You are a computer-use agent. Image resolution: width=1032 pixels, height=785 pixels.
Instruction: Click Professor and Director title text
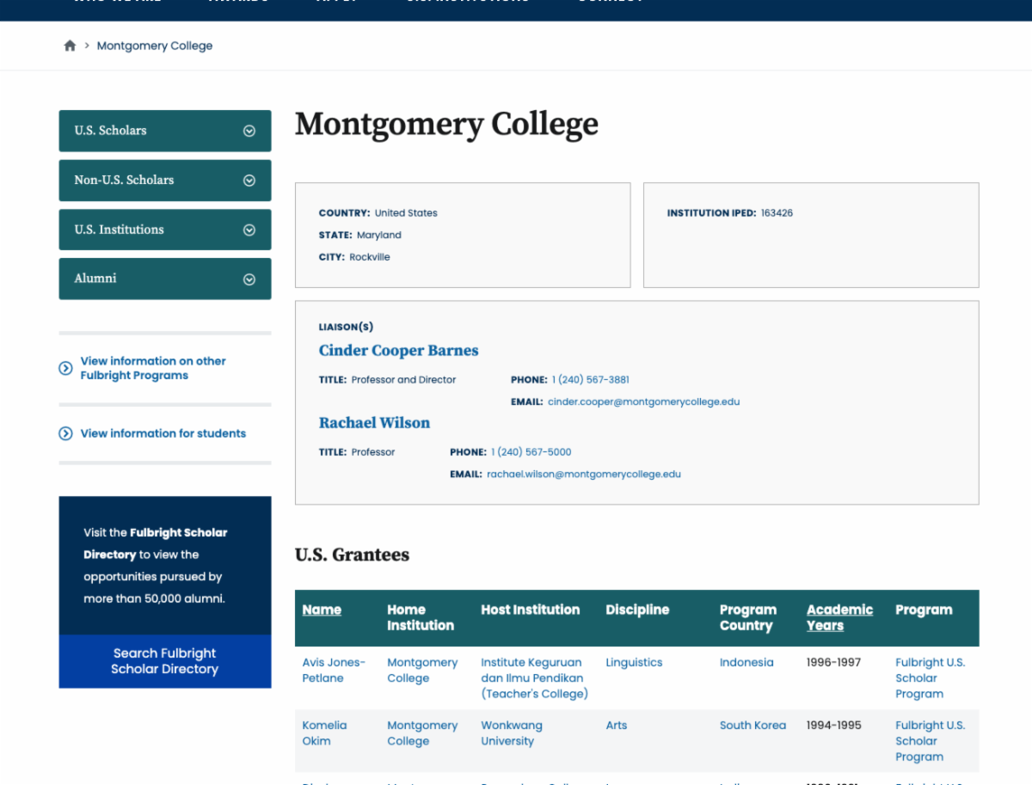tap(403, 379)
